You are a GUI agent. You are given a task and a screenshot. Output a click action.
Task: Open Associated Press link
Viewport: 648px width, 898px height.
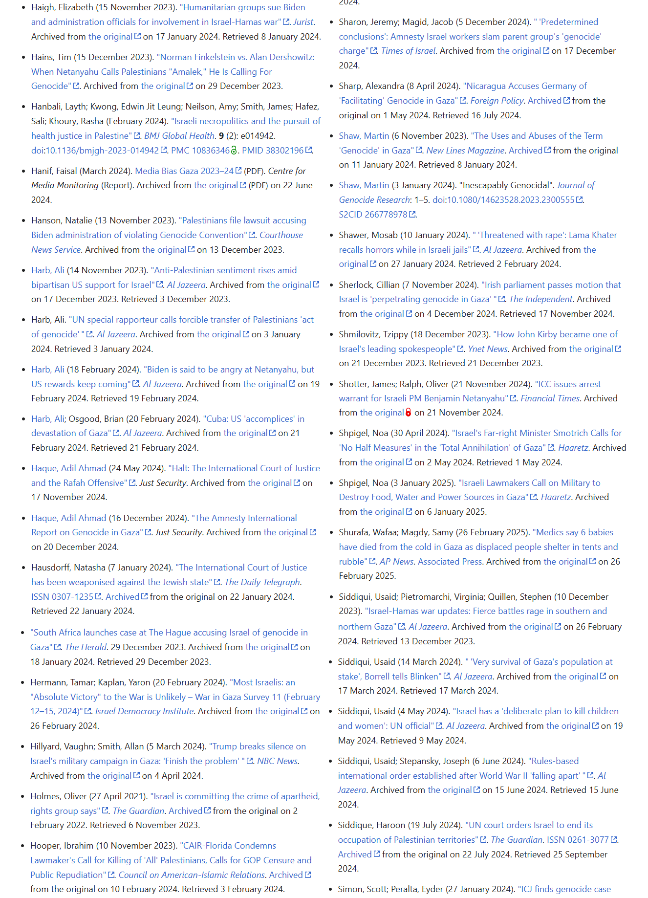(x=450, y=562)
